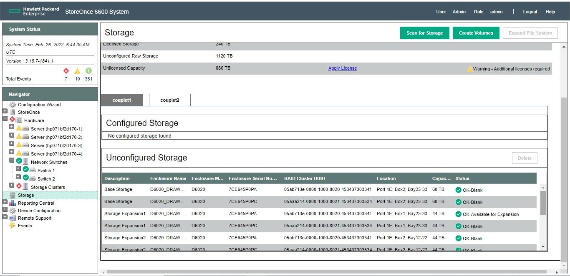Sort table by Location column header
This screenshot has height=276, width=570.
point(386,178)
